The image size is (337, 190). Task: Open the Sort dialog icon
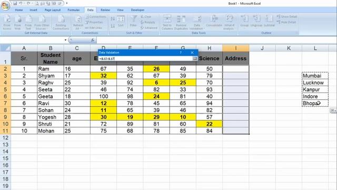pos(121,22)
